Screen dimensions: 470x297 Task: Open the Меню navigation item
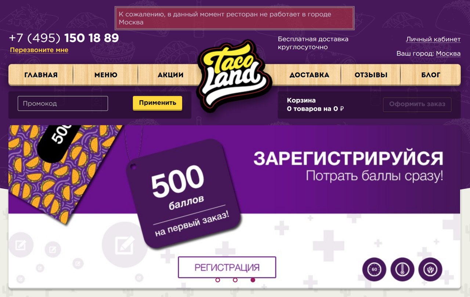tap(106, 75)
